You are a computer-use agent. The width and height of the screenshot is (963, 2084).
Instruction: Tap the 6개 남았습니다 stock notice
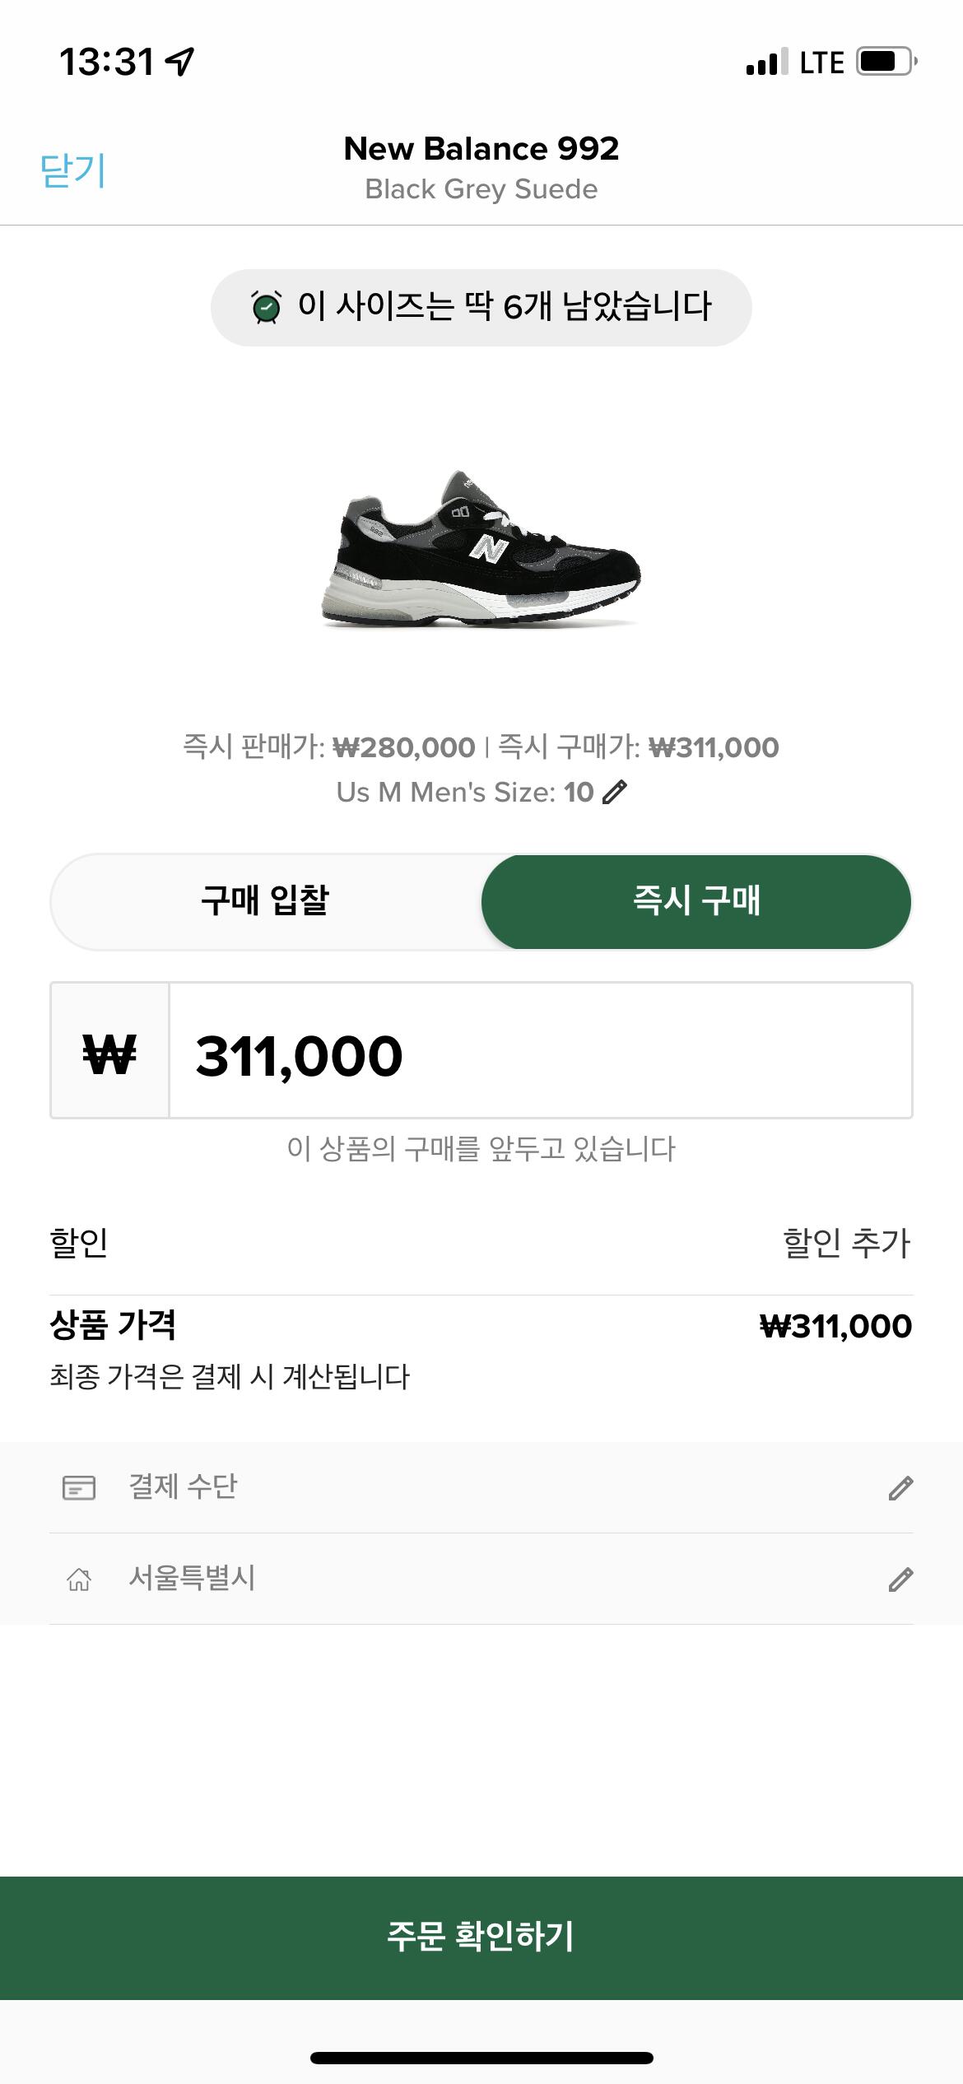[x=503, y=307]
